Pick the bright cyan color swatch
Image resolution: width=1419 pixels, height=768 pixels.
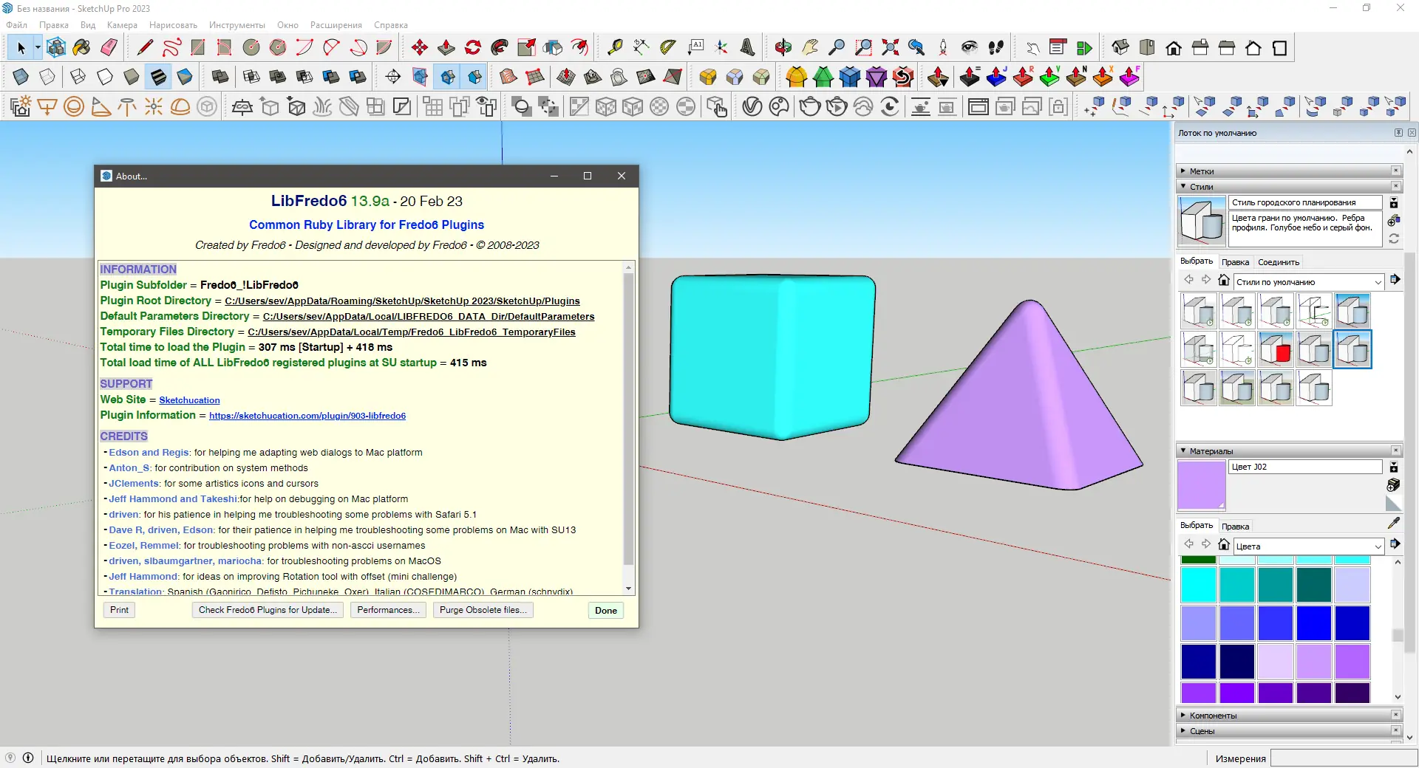click(x=1199, y=585)
